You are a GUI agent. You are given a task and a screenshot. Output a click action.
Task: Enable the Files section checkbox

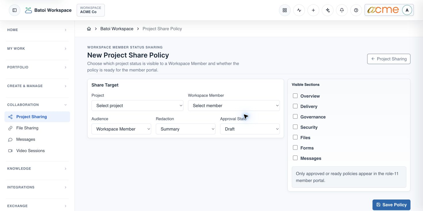coord(295,137)
